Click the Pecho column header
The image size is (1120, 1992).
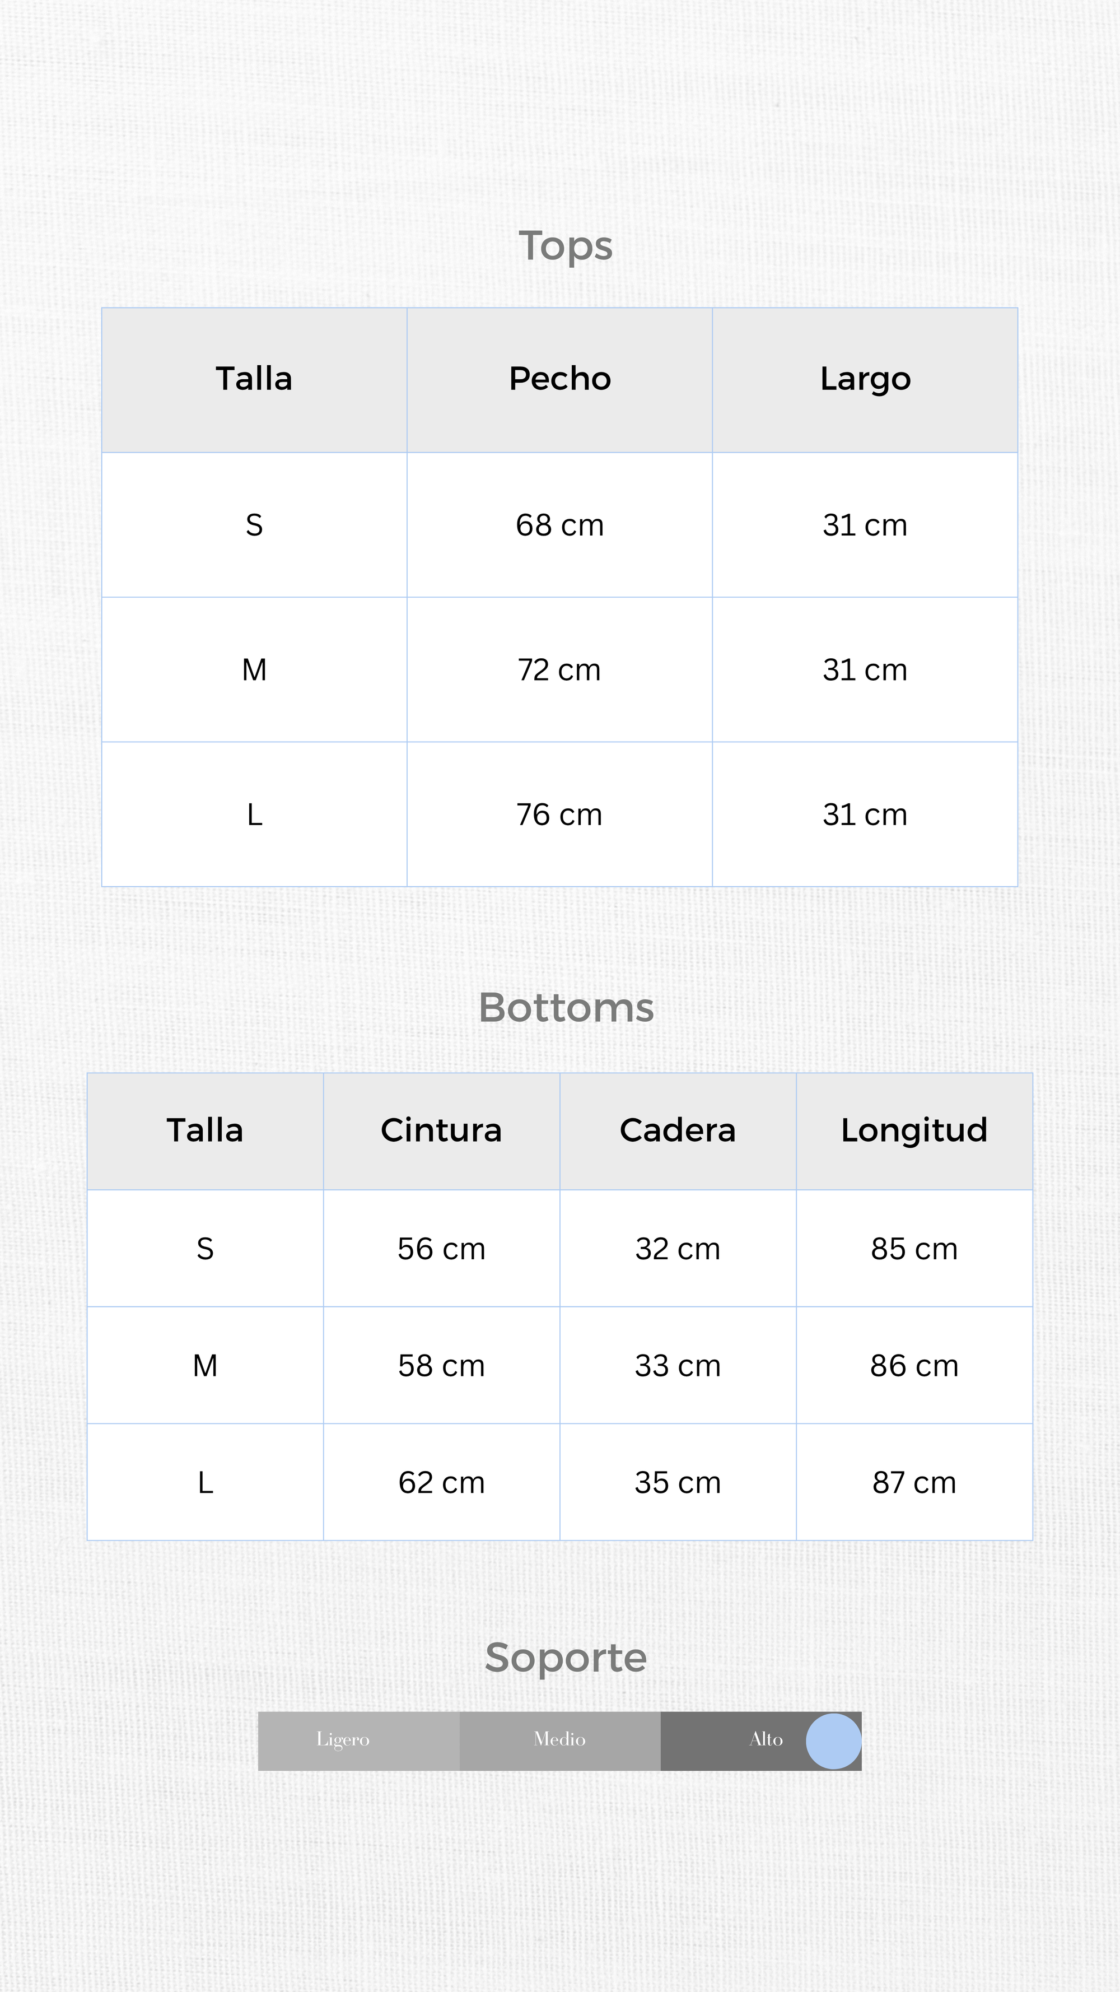[x=559, y=379]
